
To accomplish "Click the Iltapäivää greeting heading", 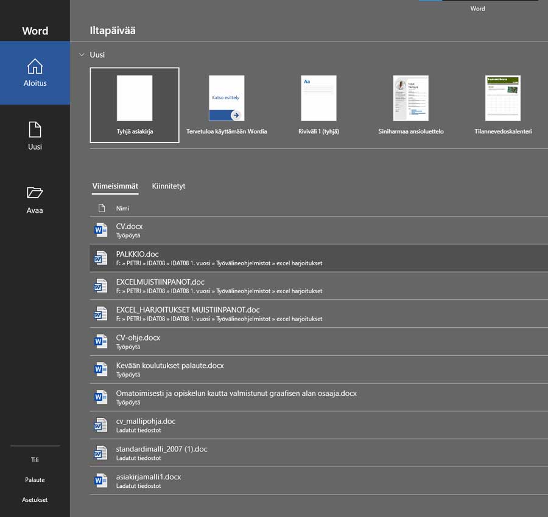I will (x=113, y=30).
